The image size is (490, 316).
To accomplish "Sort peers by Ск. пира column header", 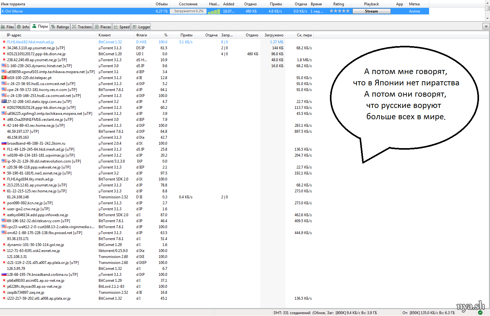I will point(304,35).
